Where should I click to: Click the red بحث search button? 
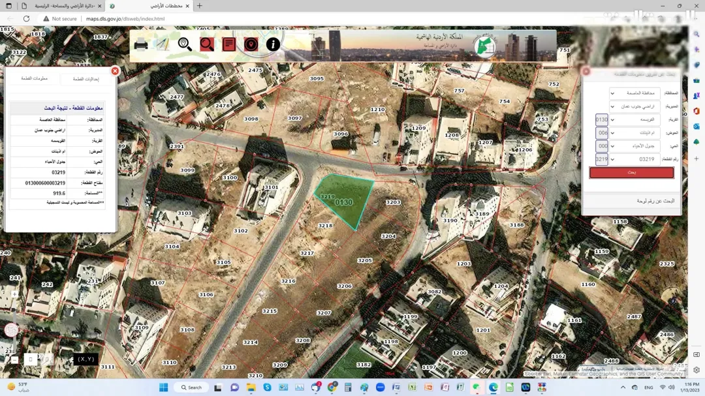(632, 173)
